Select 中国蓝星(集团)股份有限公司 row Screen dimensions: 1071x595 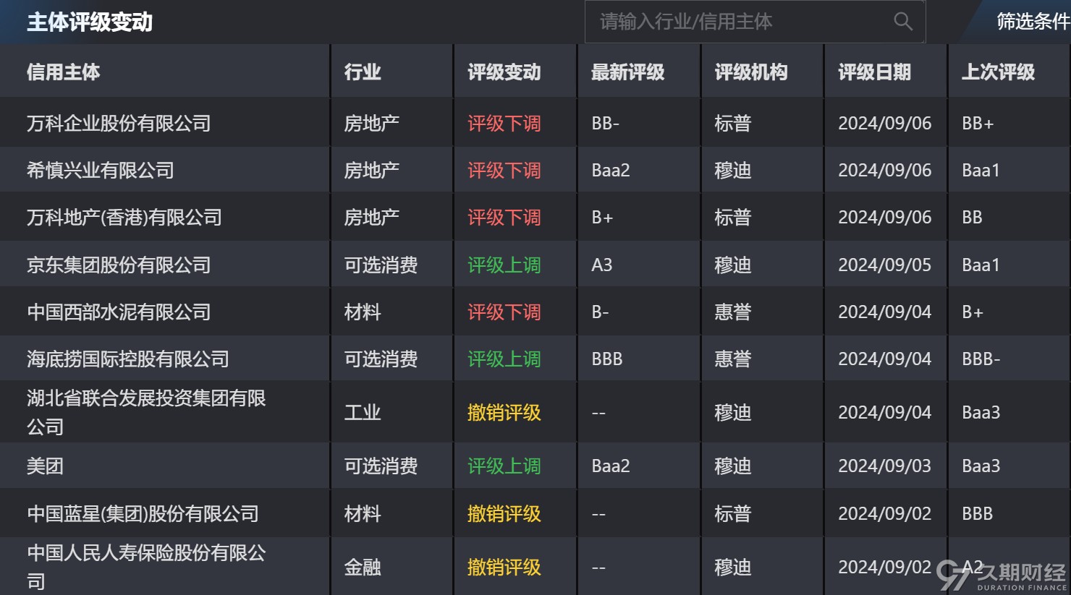point(143,514)
